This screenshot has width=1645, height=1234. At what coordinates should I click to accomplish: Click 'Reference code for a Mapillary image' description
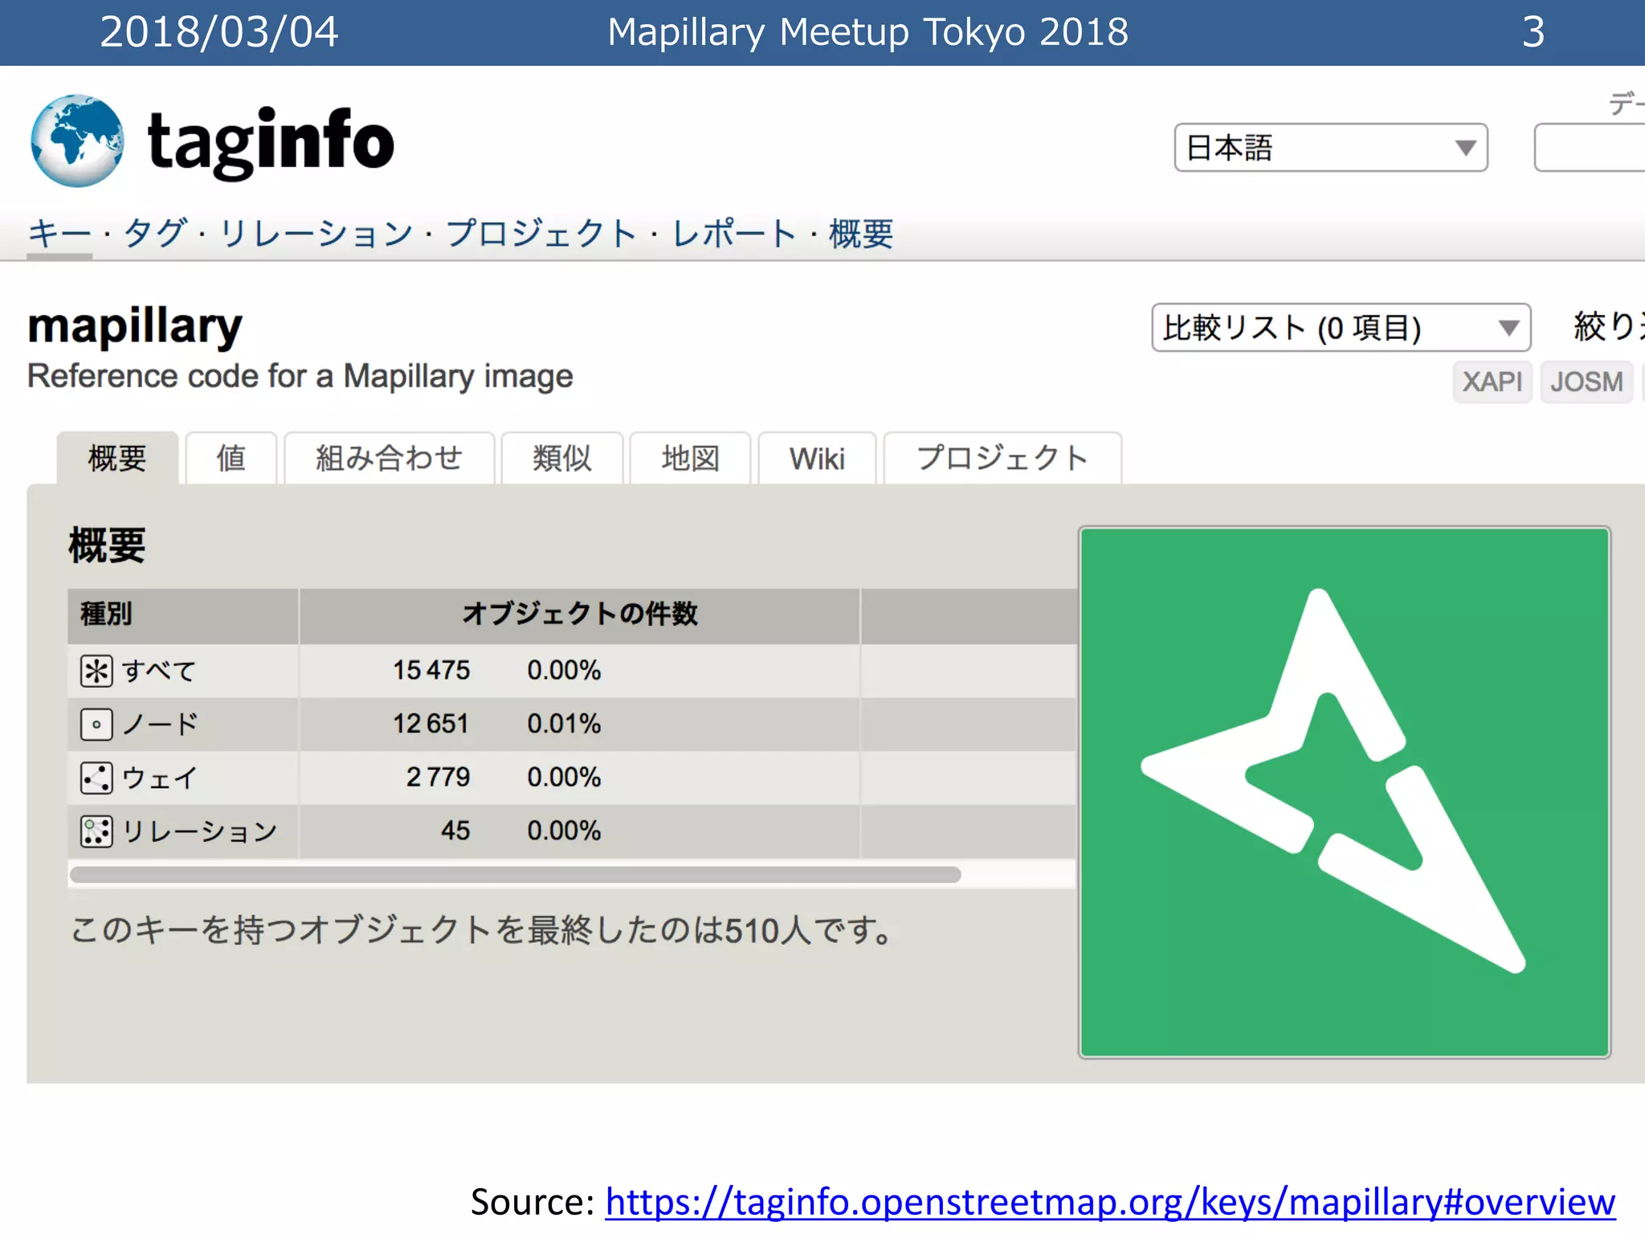(300, 377)
